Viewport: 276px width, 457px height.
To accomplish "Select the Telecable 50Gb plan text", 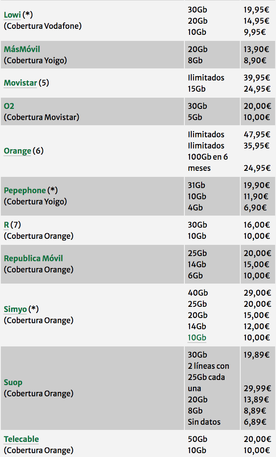I will pos(198,439).
